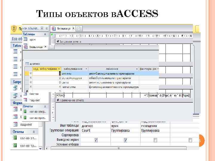The height and width of the screenshot is (161, 215).
Task: Open the Кнопки form icon
Action: tap(25, 94)
